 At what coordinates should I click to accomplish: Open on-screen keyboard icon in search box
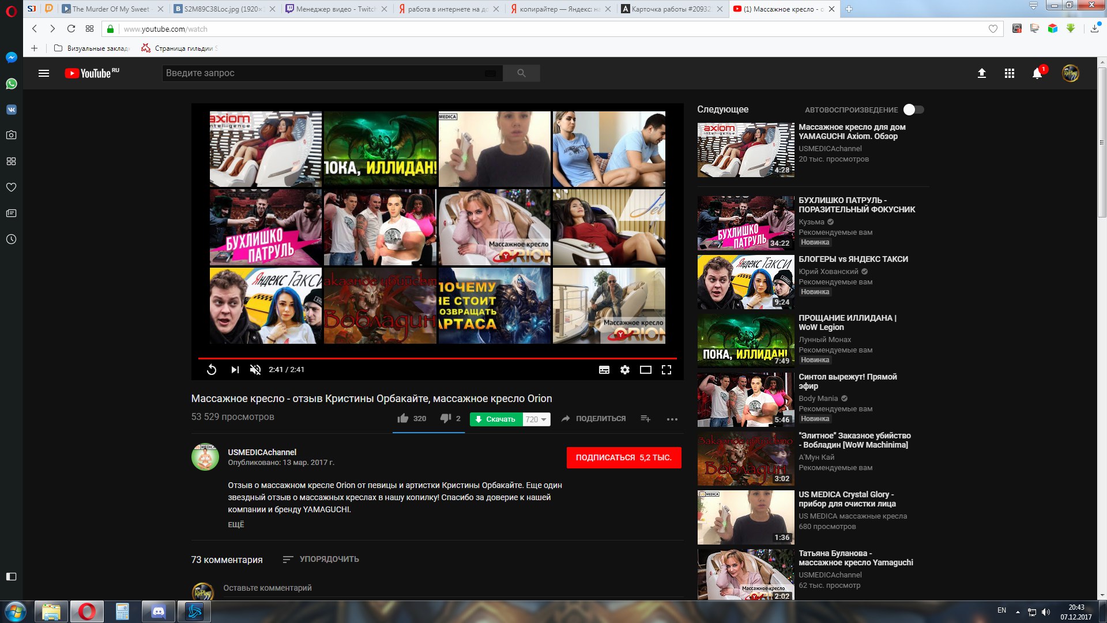490,73
